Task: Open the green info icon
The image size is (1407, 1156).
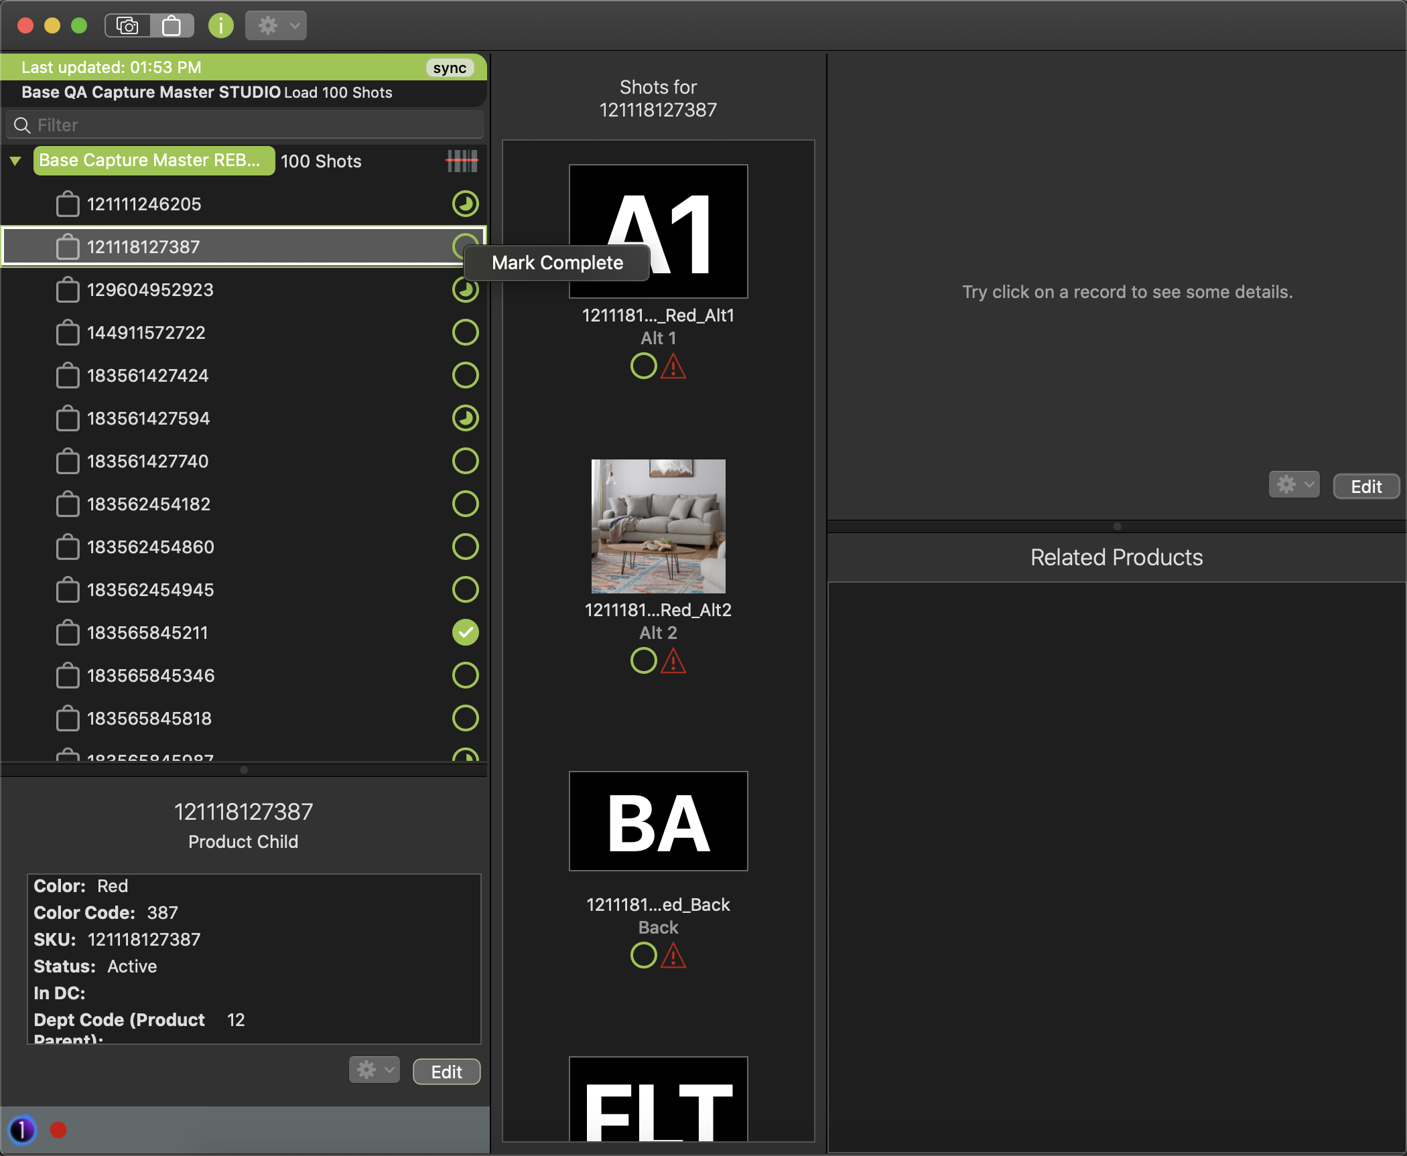Action: [x=220, y=25]
